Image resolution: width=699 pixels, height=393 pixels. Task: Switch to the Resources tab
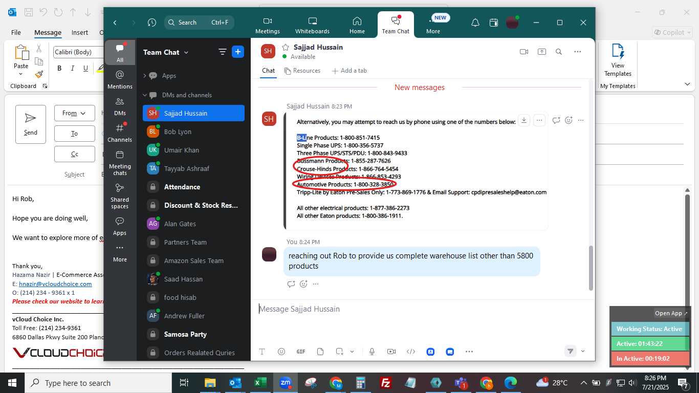[302, 71]
